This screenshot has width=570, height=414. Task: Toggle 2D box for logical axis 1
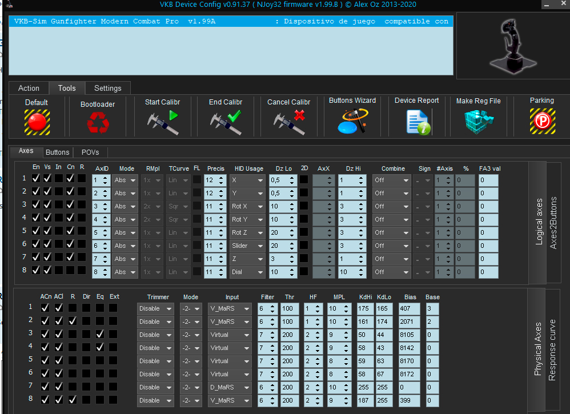pyautogui.click(x=304, y=179)
